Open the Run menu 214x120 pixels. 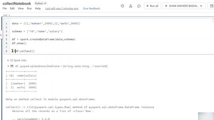pyautogui.click(x=29, y=8)
